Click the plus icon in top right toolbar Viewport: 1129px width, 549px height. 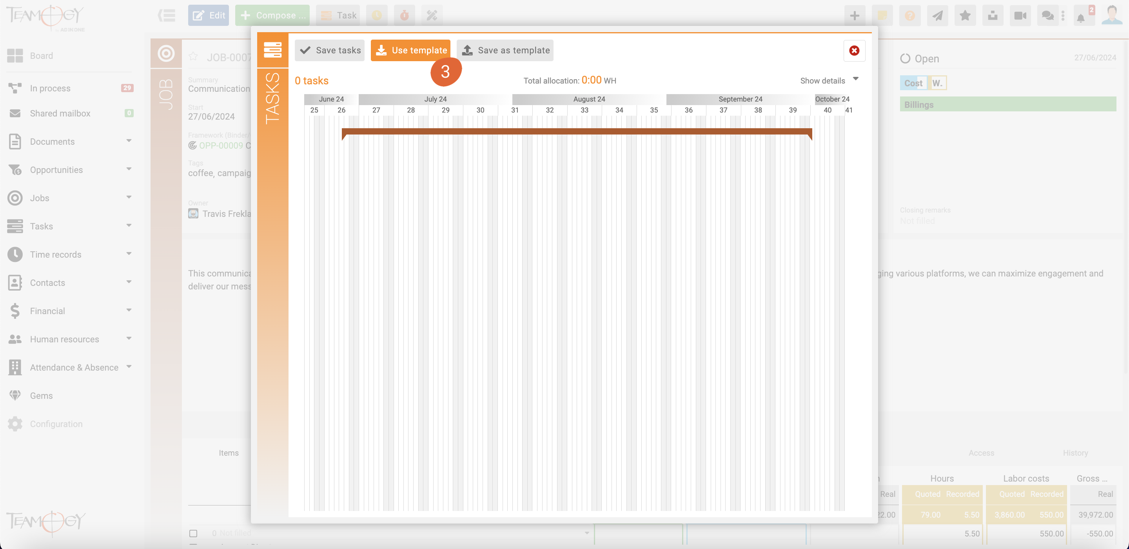click(854, 16)
